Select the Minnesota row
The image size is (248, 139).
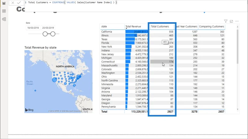(x=163, y=84)
